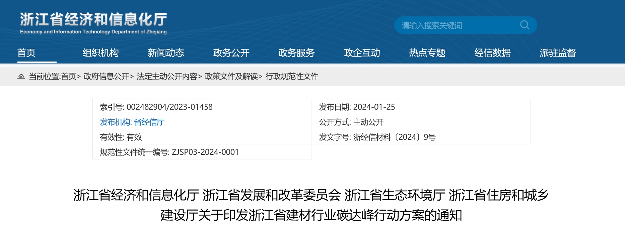Open the 政务服务 menu item
Screen dimensions: 625x227
[x=296, y=53]
